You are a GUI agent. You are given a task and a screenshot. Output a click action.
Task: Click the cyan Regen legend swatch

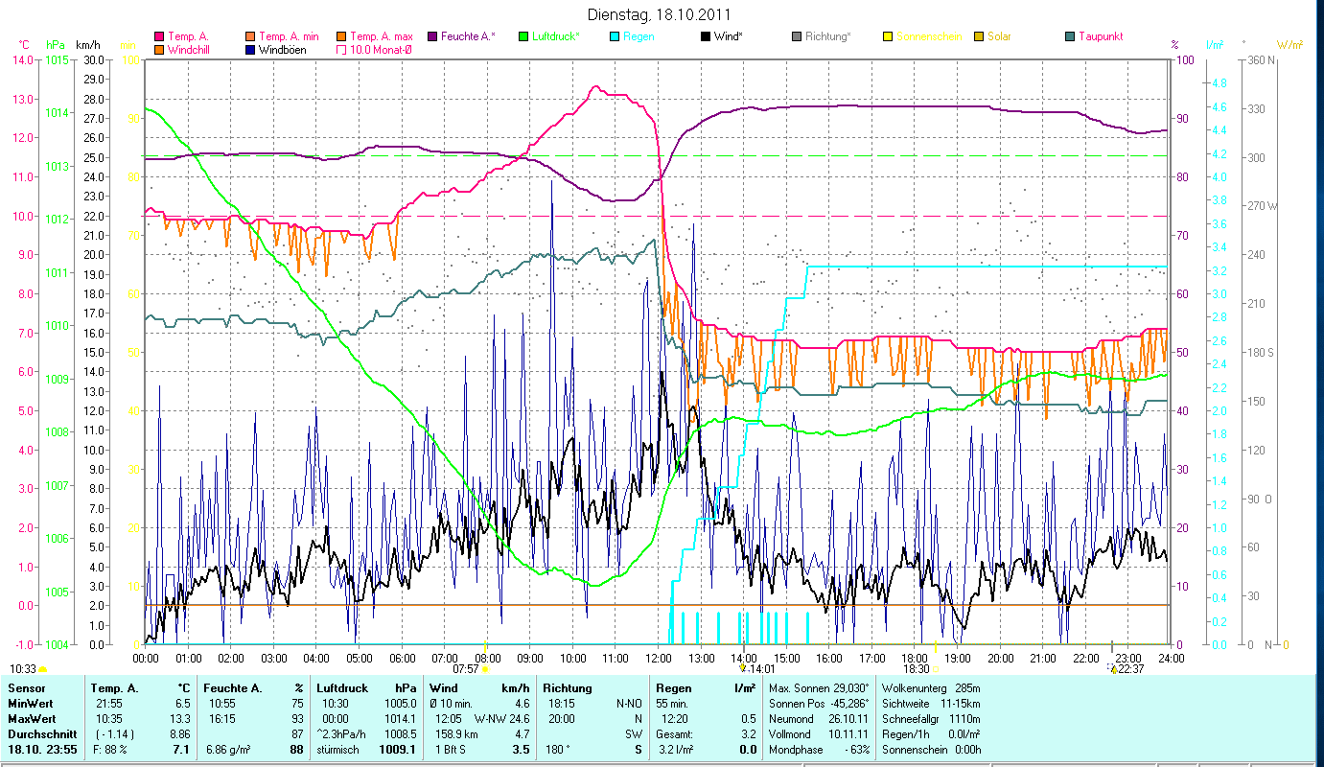616,36
